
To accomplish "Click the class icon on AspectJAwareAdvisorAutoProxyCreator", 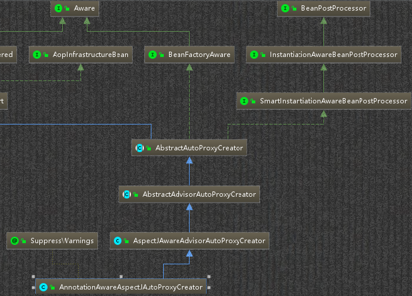I will pyautogui.click(x=117, y=240).
